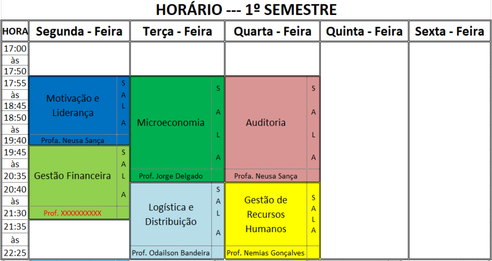
Task: Select the yellow Gestão de Recursos Humanos cell
Action: (266, 214)
